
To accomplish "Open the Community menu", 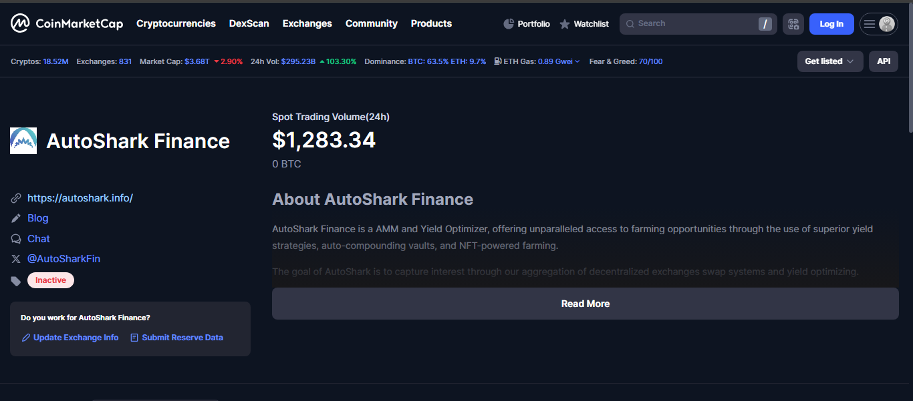I will [x=371, y=23].
